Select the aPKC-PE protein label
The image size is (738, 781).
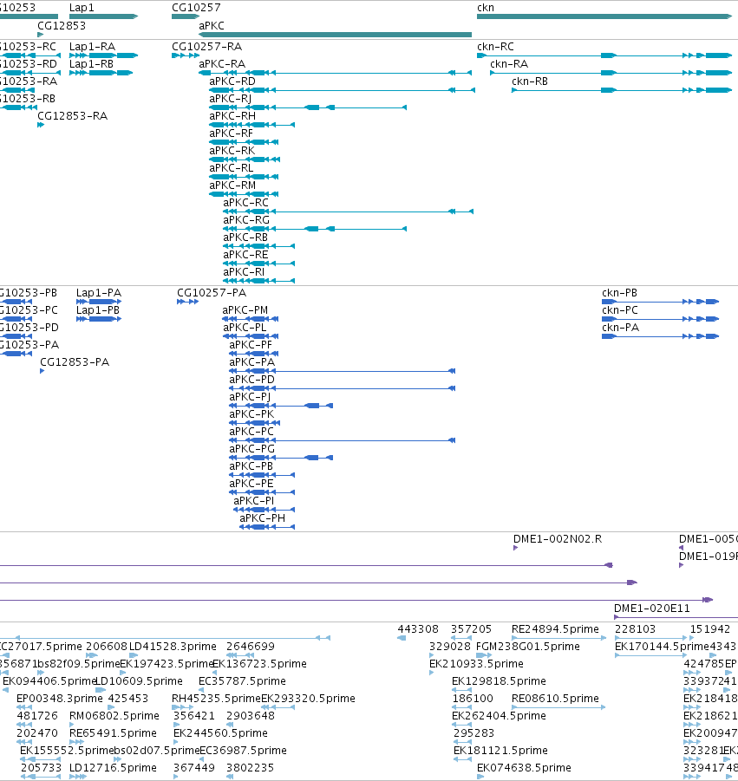point(251,484)
